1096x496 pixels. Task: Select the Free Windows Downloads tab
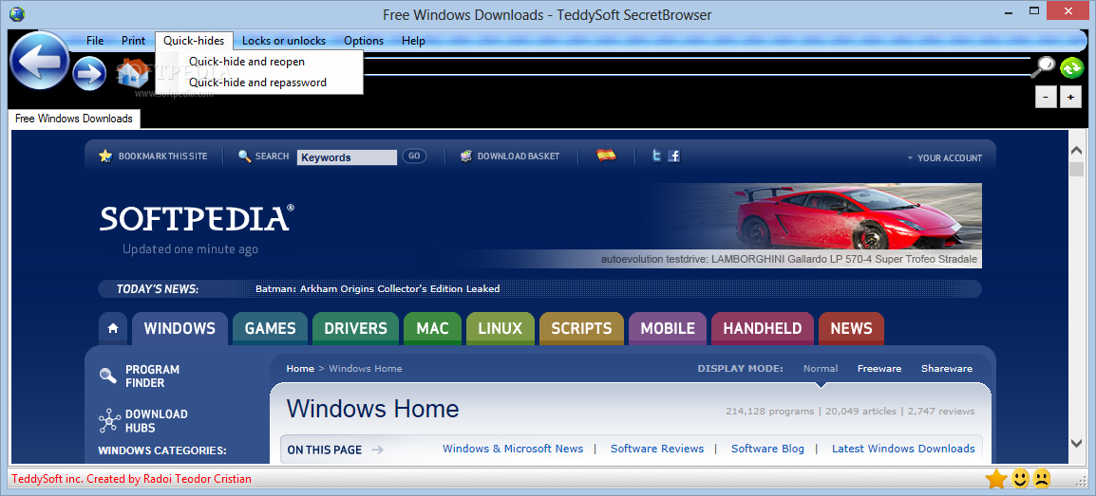tap(74, 119)
